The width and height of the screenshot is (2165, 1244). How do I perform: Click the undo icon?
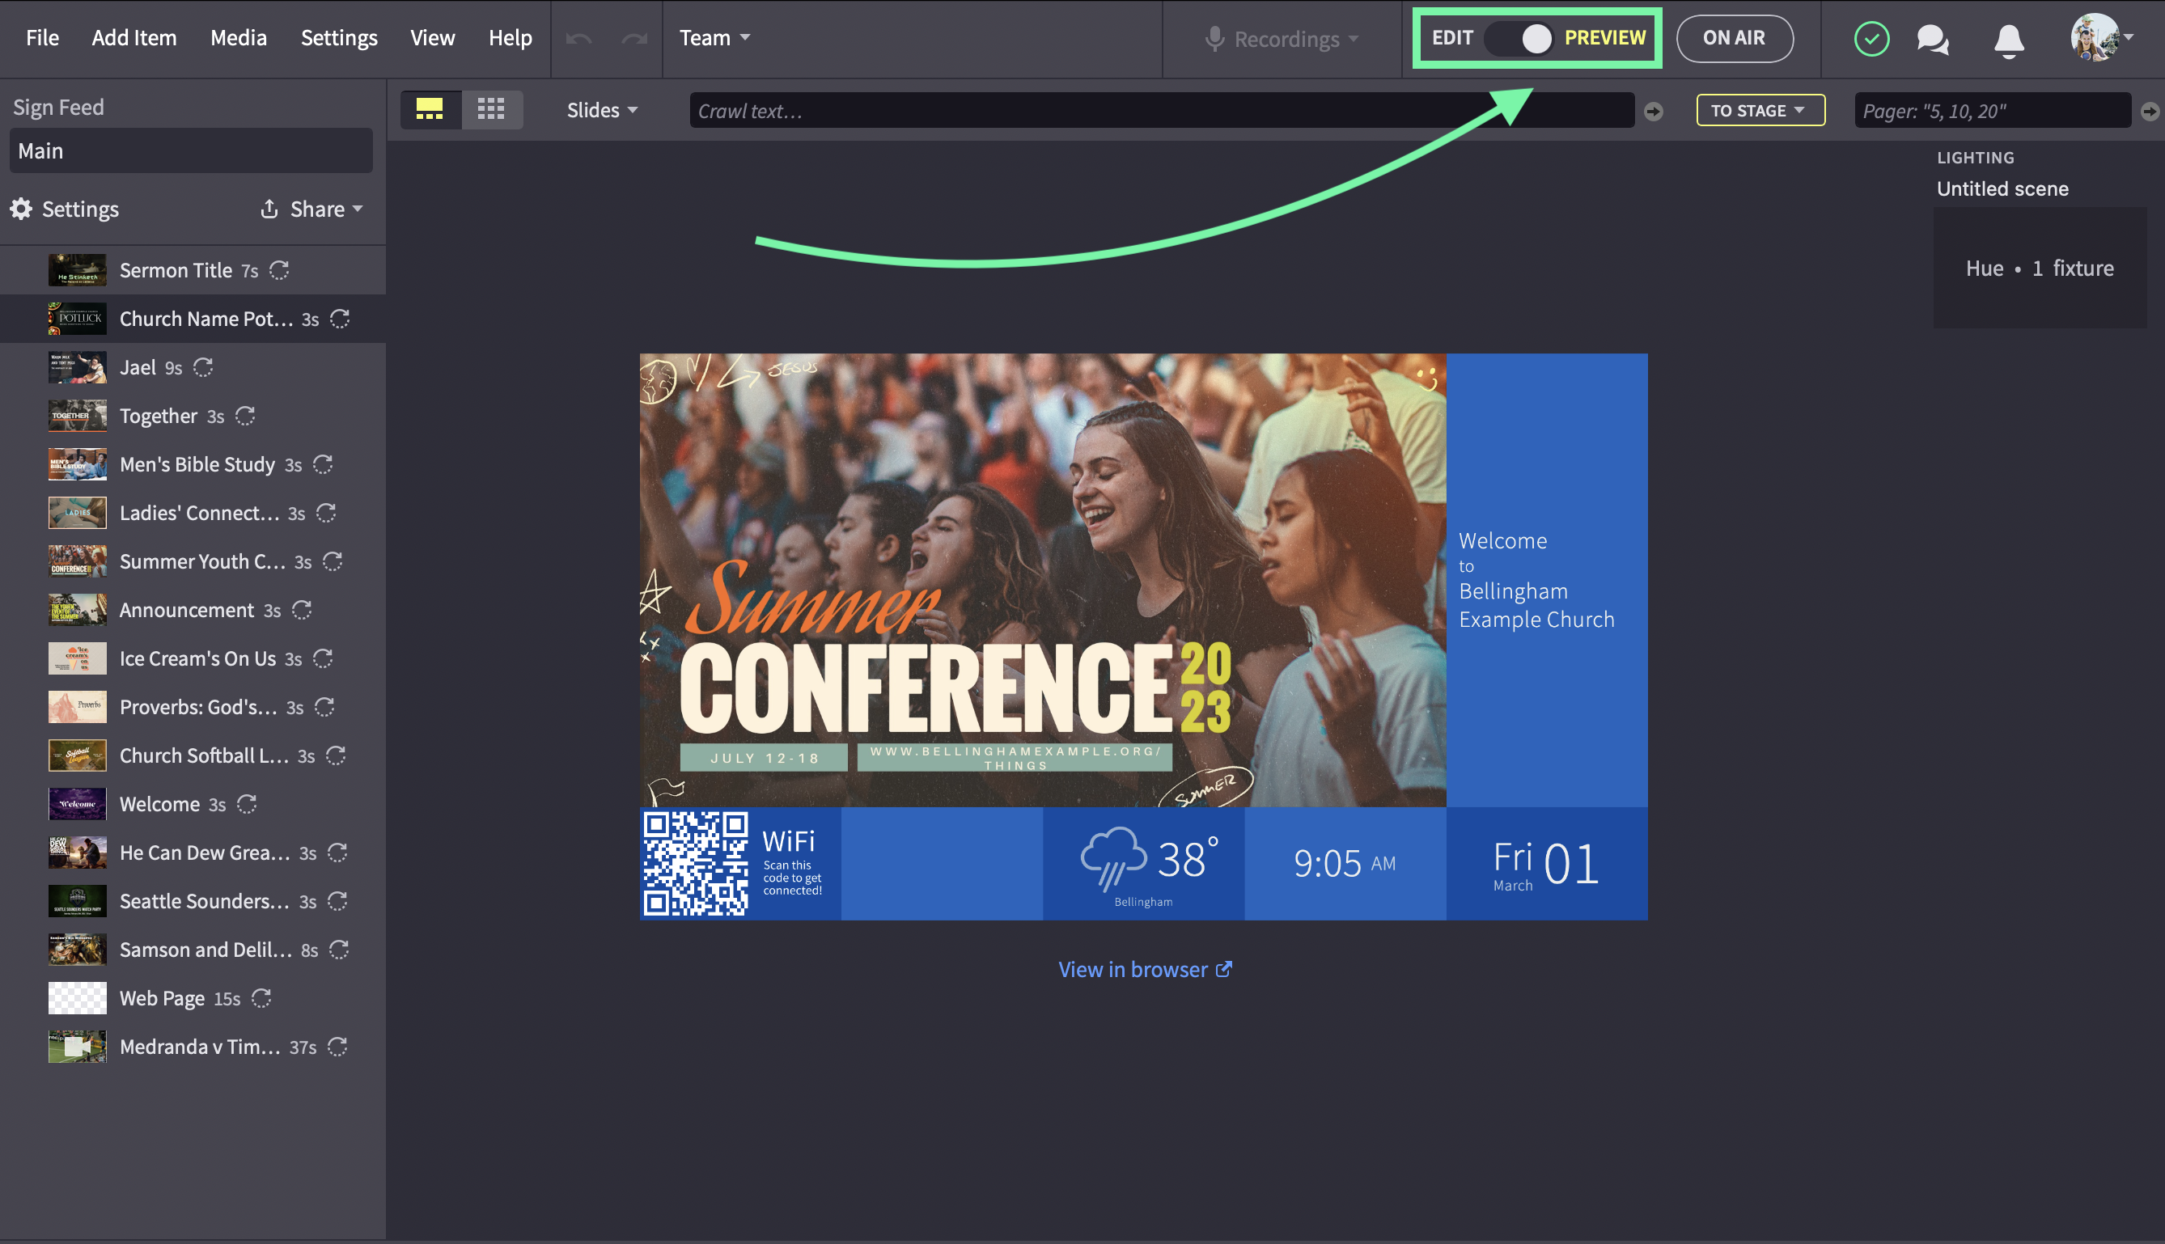[580, 37]
